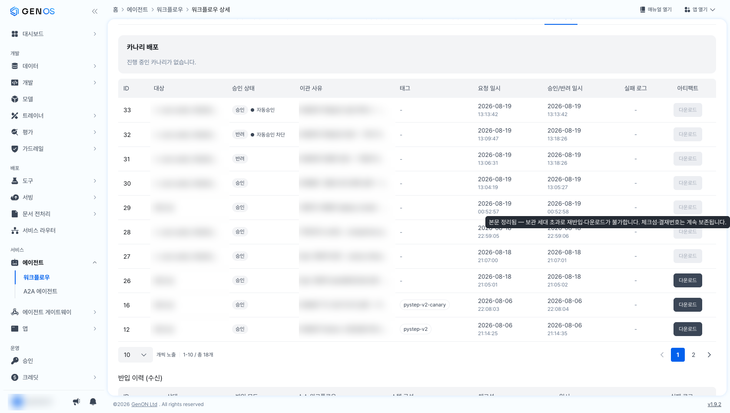This screenshot has width=730, height=413.
Task: Expand the 앱 sidebar submenu chevron
Action: 95,329
